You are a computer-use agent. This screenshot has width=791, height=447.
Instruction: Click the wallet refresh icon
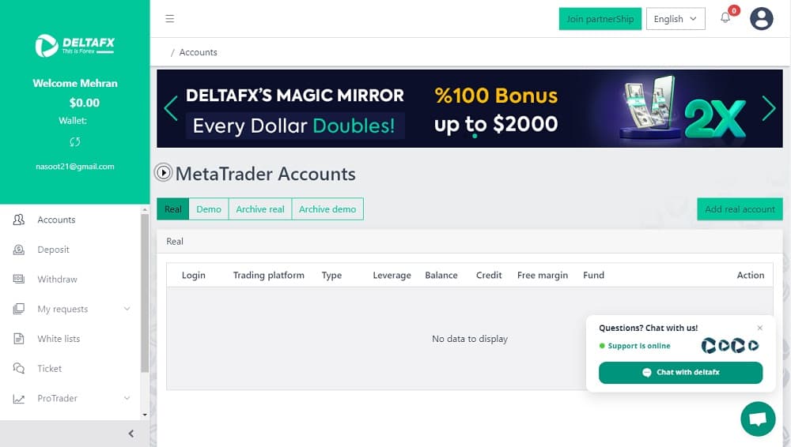tap(74, 142)
